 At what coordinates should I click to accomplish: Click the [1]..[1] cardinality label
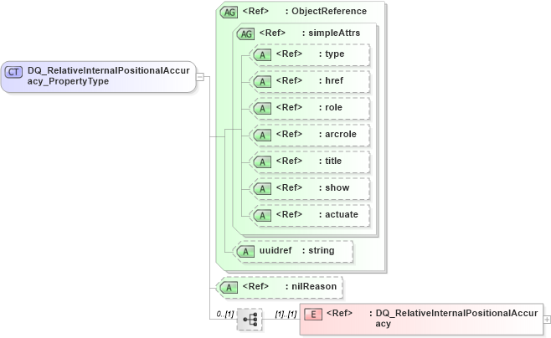tap(286, 314)
